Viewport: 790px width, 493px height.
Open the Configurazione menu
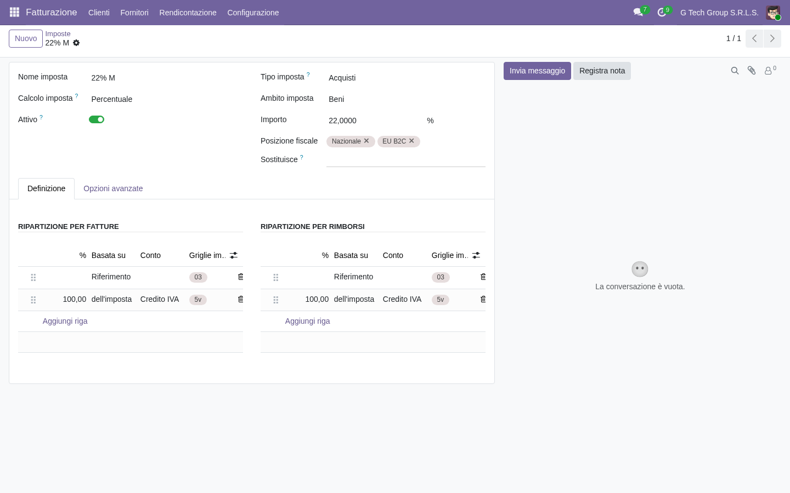pyautogui.click(x=253, y=13)
